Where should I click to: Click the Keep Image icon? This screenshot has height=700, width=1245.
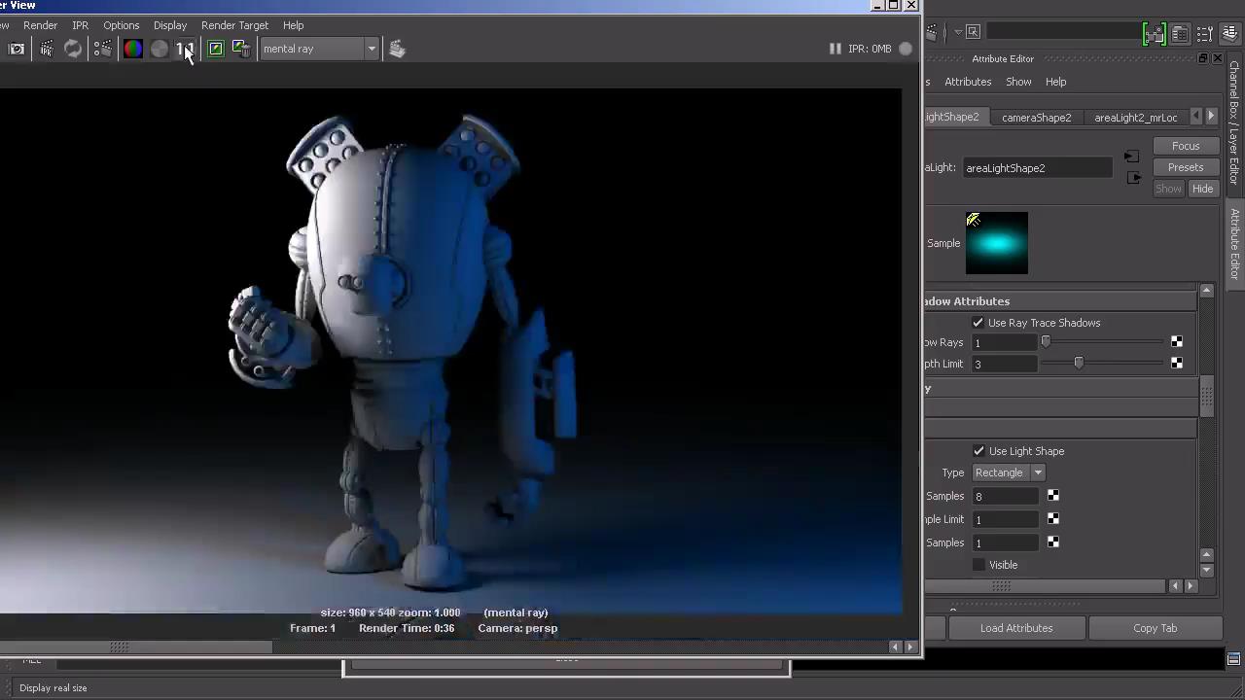coord(216,49)
